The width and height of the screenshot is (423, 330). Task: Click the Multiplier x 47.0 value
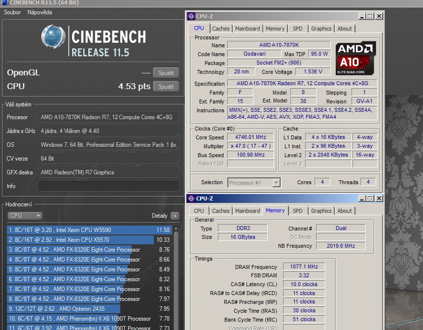coord(250,146)
